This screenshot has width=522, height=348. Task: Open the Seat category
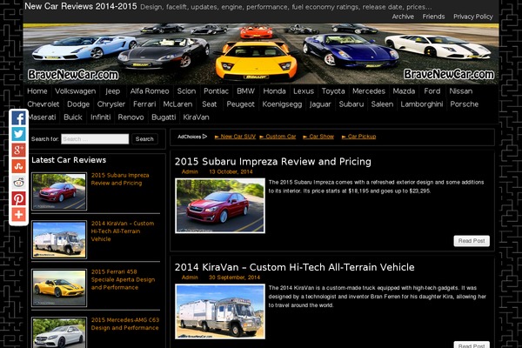210,104
